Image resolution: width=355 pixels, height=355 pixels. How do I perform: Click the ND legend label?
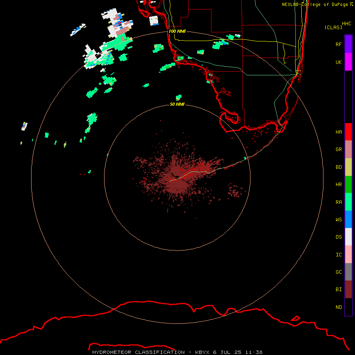click(x=338, y=307)
